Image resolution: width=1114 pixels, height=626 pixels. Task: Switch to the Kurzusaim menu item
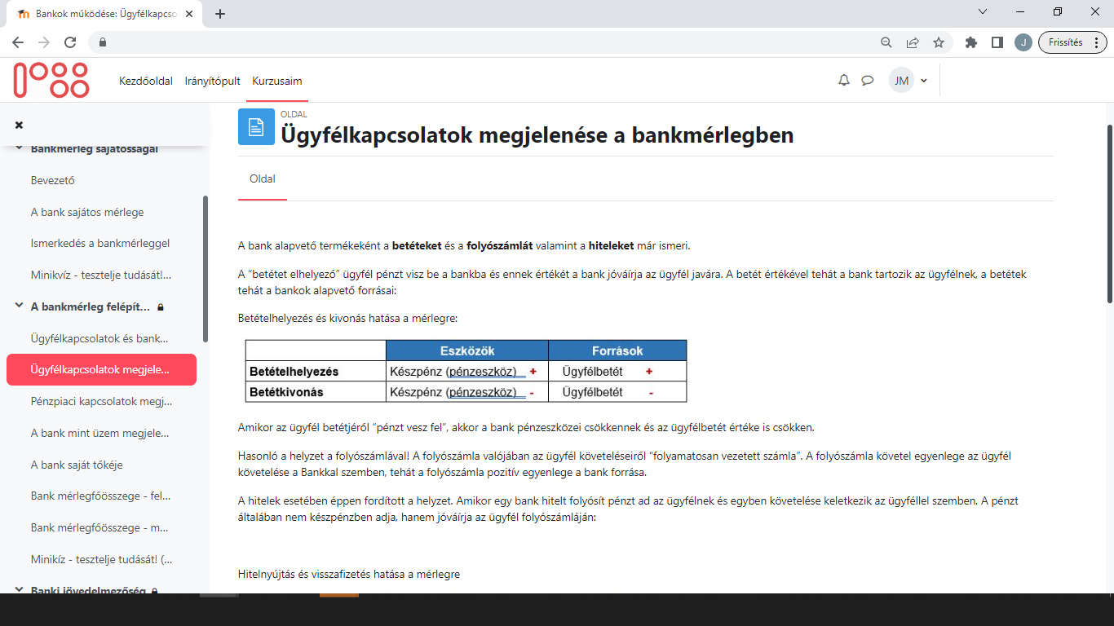pos(277,81)
